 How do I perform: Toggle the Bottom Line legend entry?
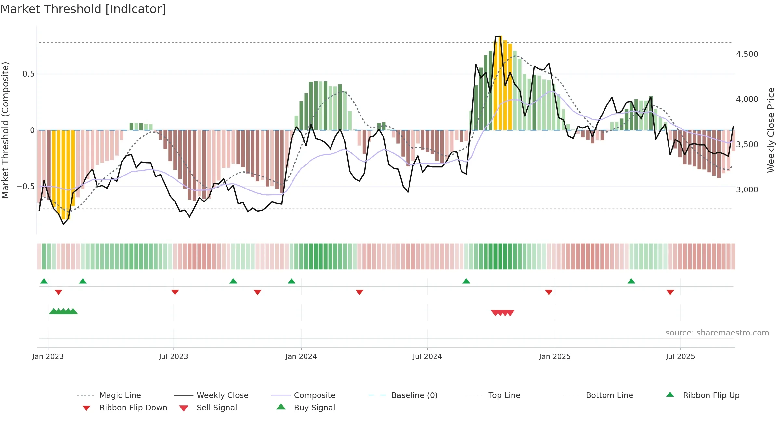click(598, 395)
